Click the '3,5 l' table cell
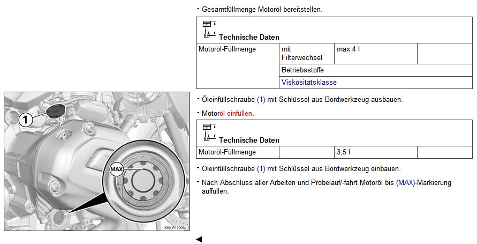This screenshot has height=244, width=477. tap(375, 152)
